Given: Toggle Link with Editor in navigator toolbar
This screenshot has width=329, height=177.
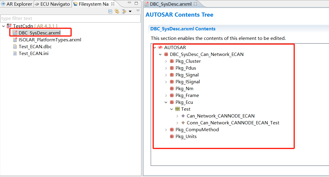Looking at the screenshot, I should pyautogui.click(x=117, y=11).
